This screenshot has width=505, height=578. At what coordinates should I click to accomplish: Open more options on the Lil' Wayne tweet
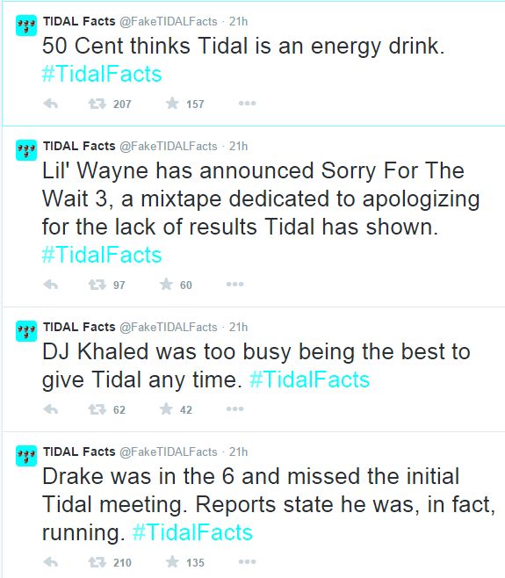234,285
